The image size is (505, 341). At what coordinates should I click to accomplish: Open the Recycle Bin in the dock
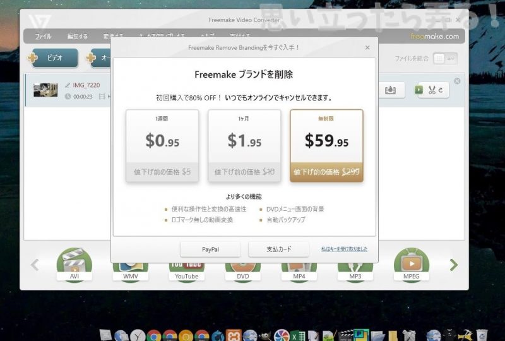click(x=482, y=335)
